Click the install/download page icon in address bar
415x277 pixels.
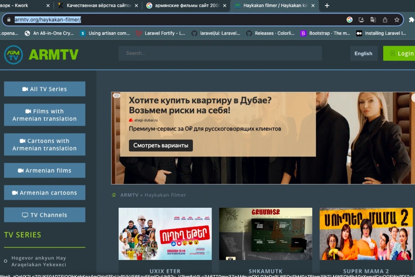(361, 20)
